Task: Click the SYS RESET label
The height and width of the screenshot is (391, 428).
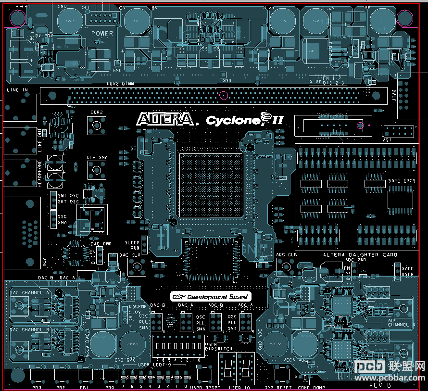Action: click(x=278, y=388)
